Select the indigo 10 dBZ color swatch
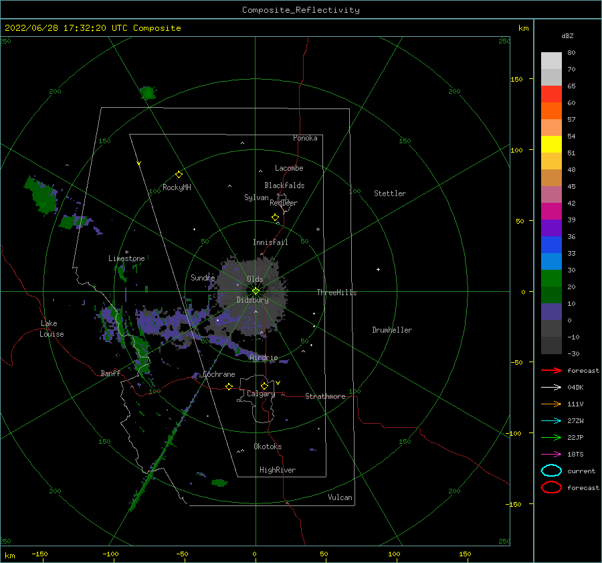This screenshot has height=563, width=602. tap(551, 312)
